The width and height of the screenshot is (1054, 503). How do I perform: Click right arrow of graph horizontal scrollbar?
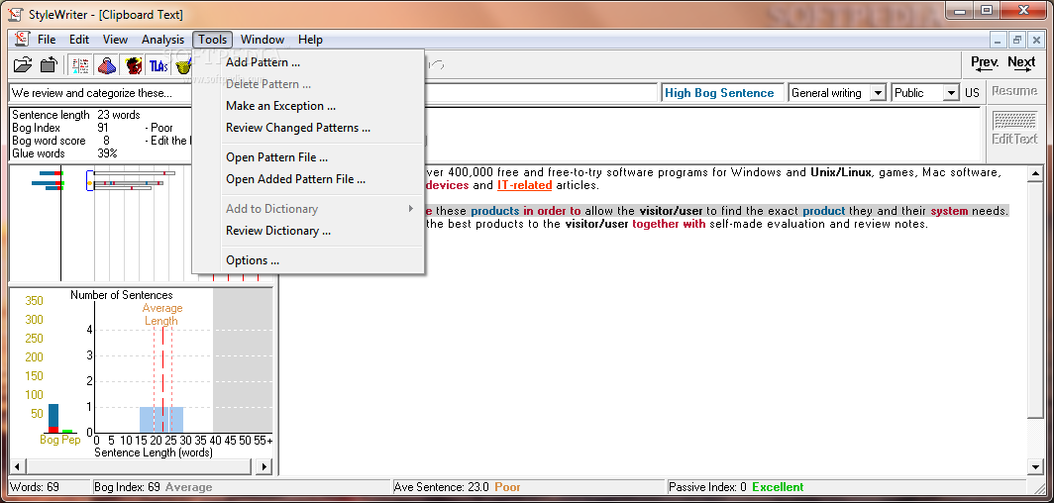[x=264, y=466]
